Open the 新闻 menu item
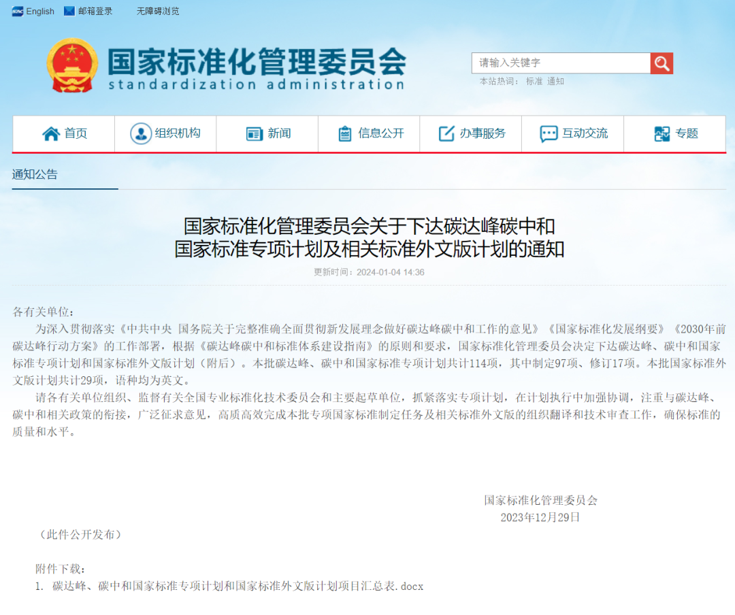735x615 pixels. pos(274,133)
